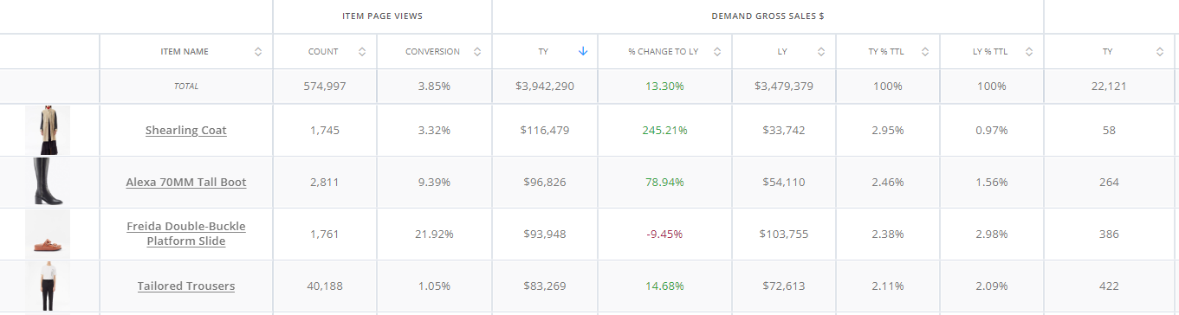The width and height of the screenshot is (1179, 315).
Task: Click the tall black boot thumbnail
Action: click(x=48, y=182)
